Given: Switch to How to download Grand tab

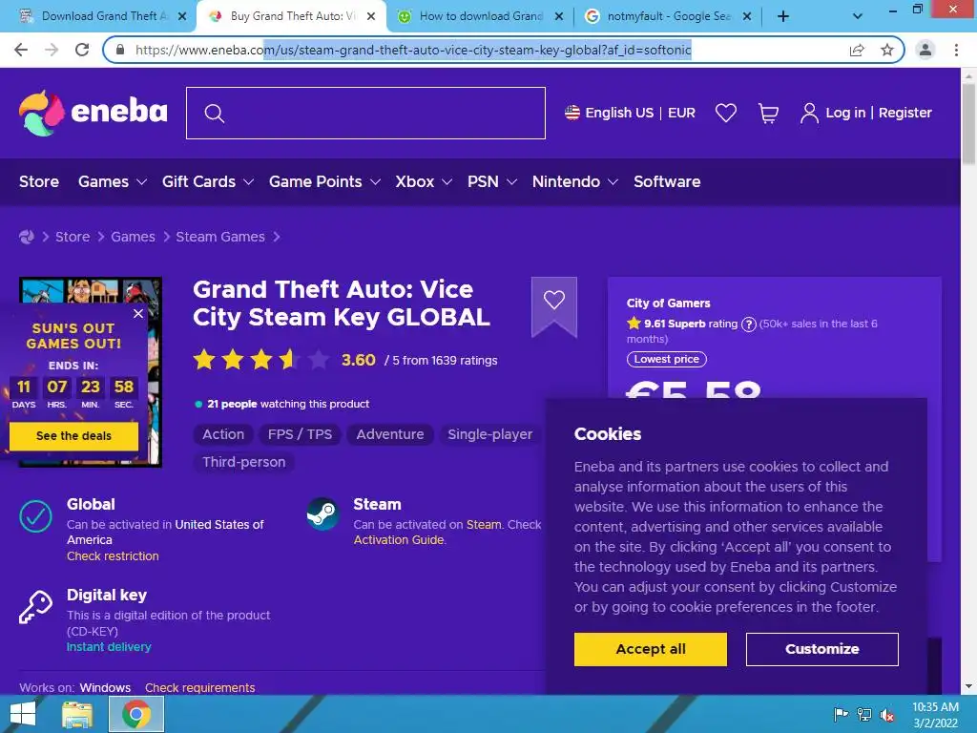Looking at the screenshot, I should [480, 16].
